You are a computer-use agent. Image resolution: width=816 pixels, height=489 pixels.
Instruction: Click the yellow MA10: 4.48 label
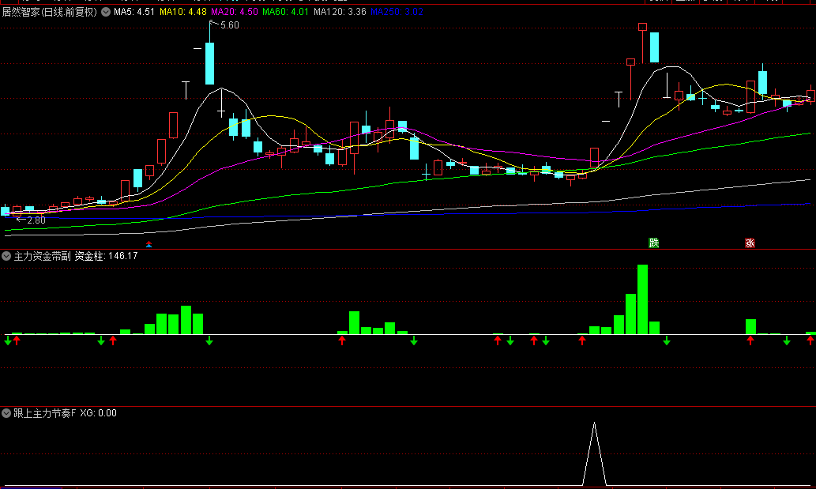(x=182, y=12)
